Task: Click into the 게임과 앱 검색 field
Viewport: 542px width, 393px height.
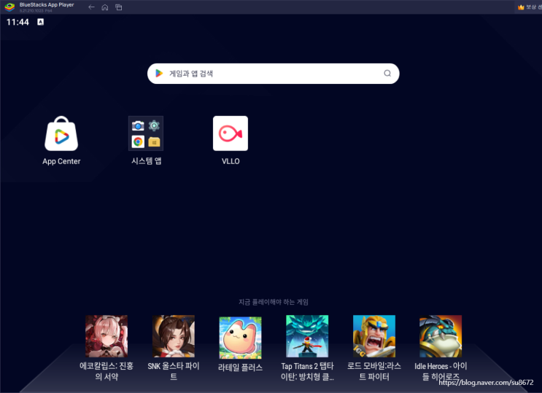Action: 273,73
